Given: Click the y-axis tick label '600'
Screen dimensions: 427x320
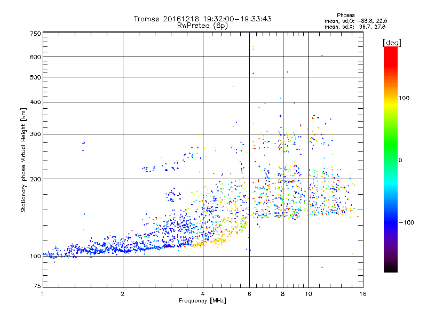Looking at the screenshot, I should pos(35,57).
